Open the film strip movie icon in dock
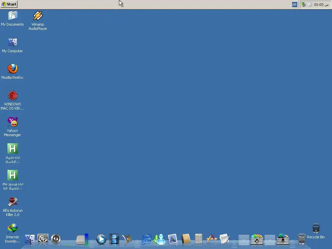This screenshot has width=332, height=249. click(114, 239)
